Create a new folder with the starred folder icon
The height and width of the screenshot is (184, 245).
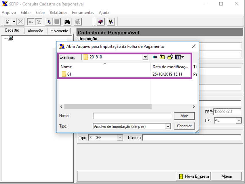(170, 57)
